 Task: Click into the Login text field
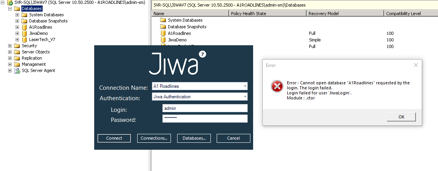click(x=205, y=108)
